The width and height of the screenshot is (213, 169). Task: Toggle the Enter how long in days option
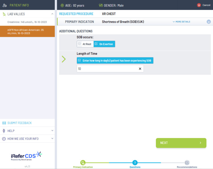pyautogui.click(x=115, y=60)
